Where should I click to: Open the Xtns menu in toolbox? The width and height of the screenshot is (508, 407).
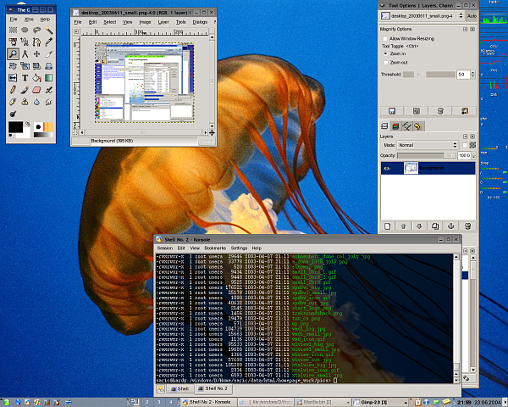(x=28, y=19)
